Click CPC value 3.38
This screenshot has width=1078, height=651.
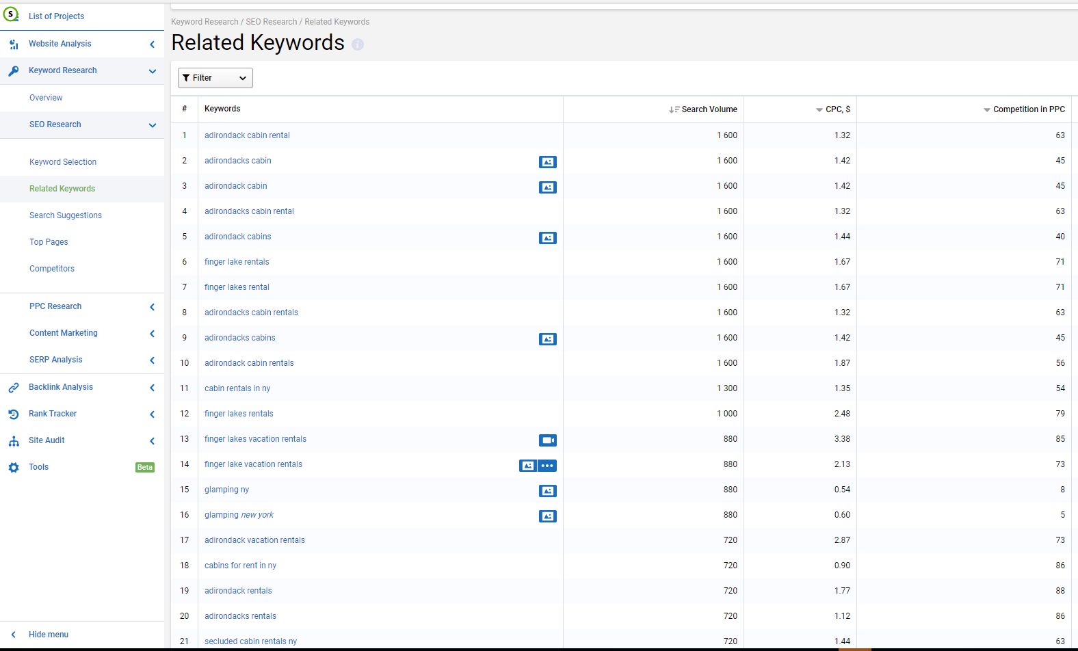pos(842,439)
